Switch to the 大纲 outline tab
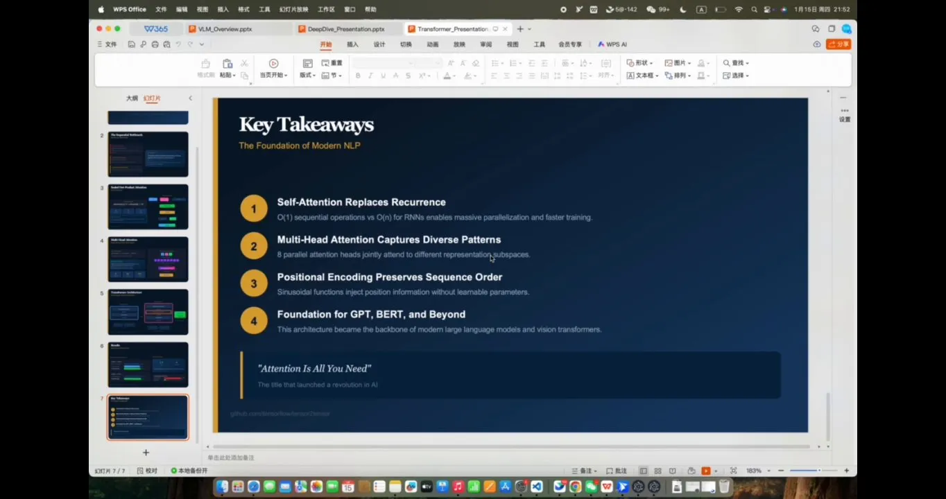Viewport: 946px width, 499px height. coord(132,98)
